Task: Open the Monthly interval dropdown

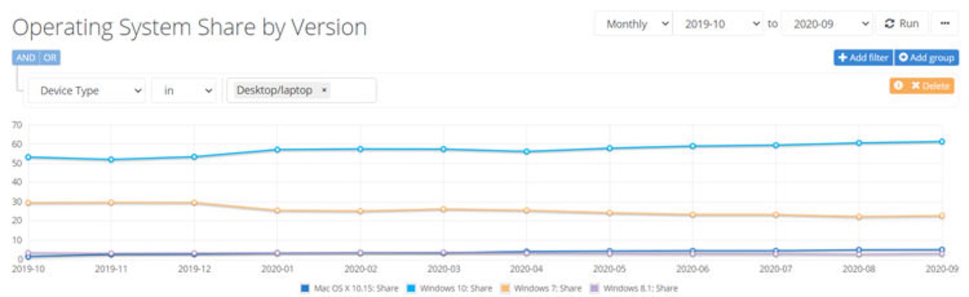Action: click(634, 24)
